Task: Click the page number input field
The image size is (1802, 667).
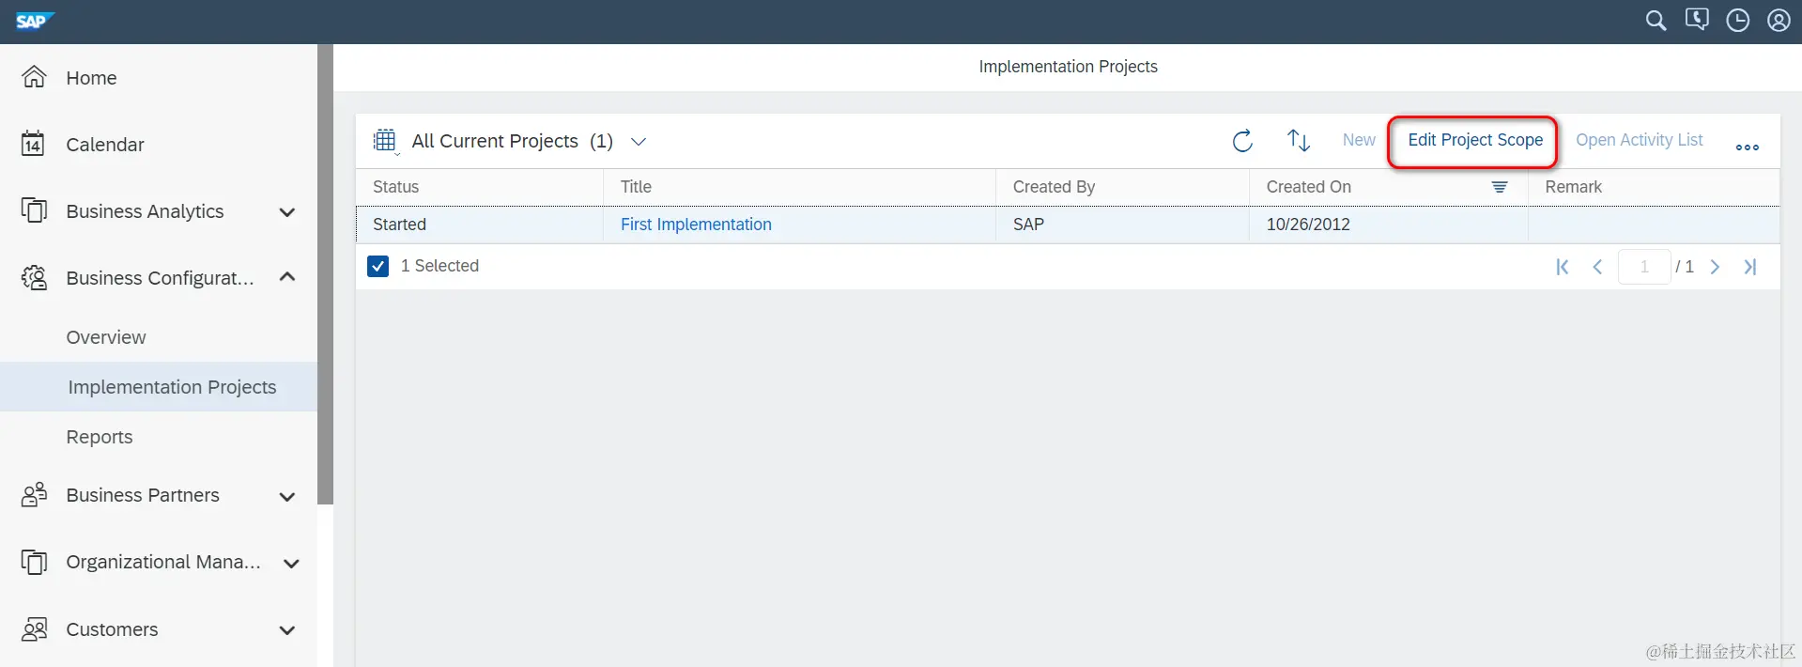Action: click(x=1643, y=267)
